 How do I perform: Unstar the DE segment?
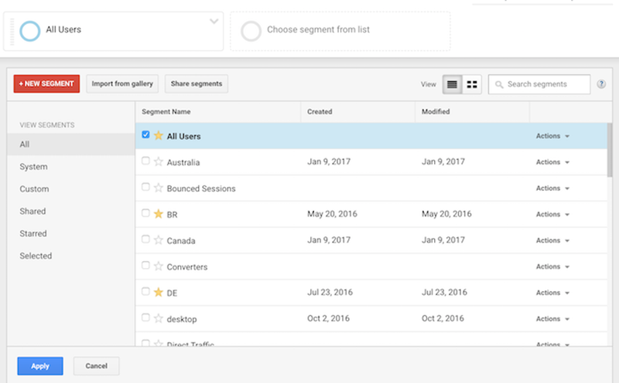click(x=159, y=293)
